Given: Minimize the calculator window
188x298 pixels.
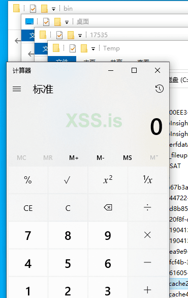Looking at the screenshot, I should tap(111, 70).
